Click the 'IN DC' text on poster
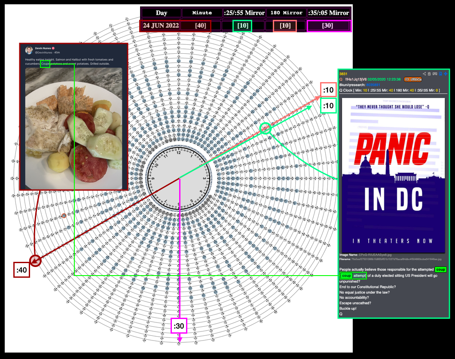 (x=394, y=199)
